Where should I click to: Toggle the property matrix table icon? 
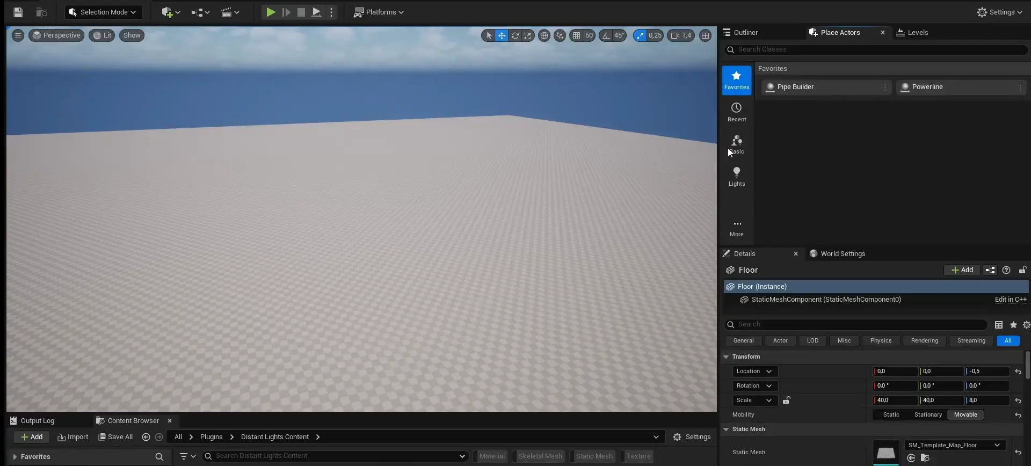pyautogui.click(x=998, y=325)
